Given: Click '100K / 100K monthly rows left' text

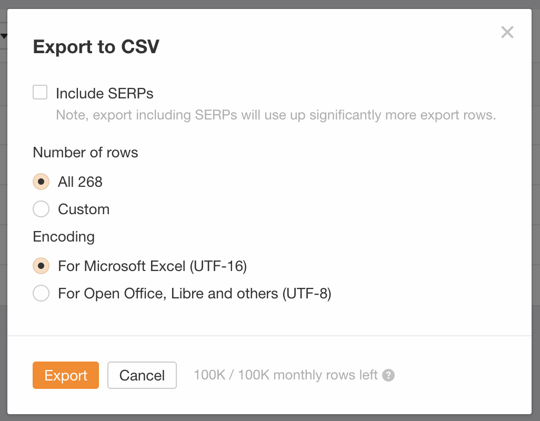Looking at the screenshot, I should (285, 375).
